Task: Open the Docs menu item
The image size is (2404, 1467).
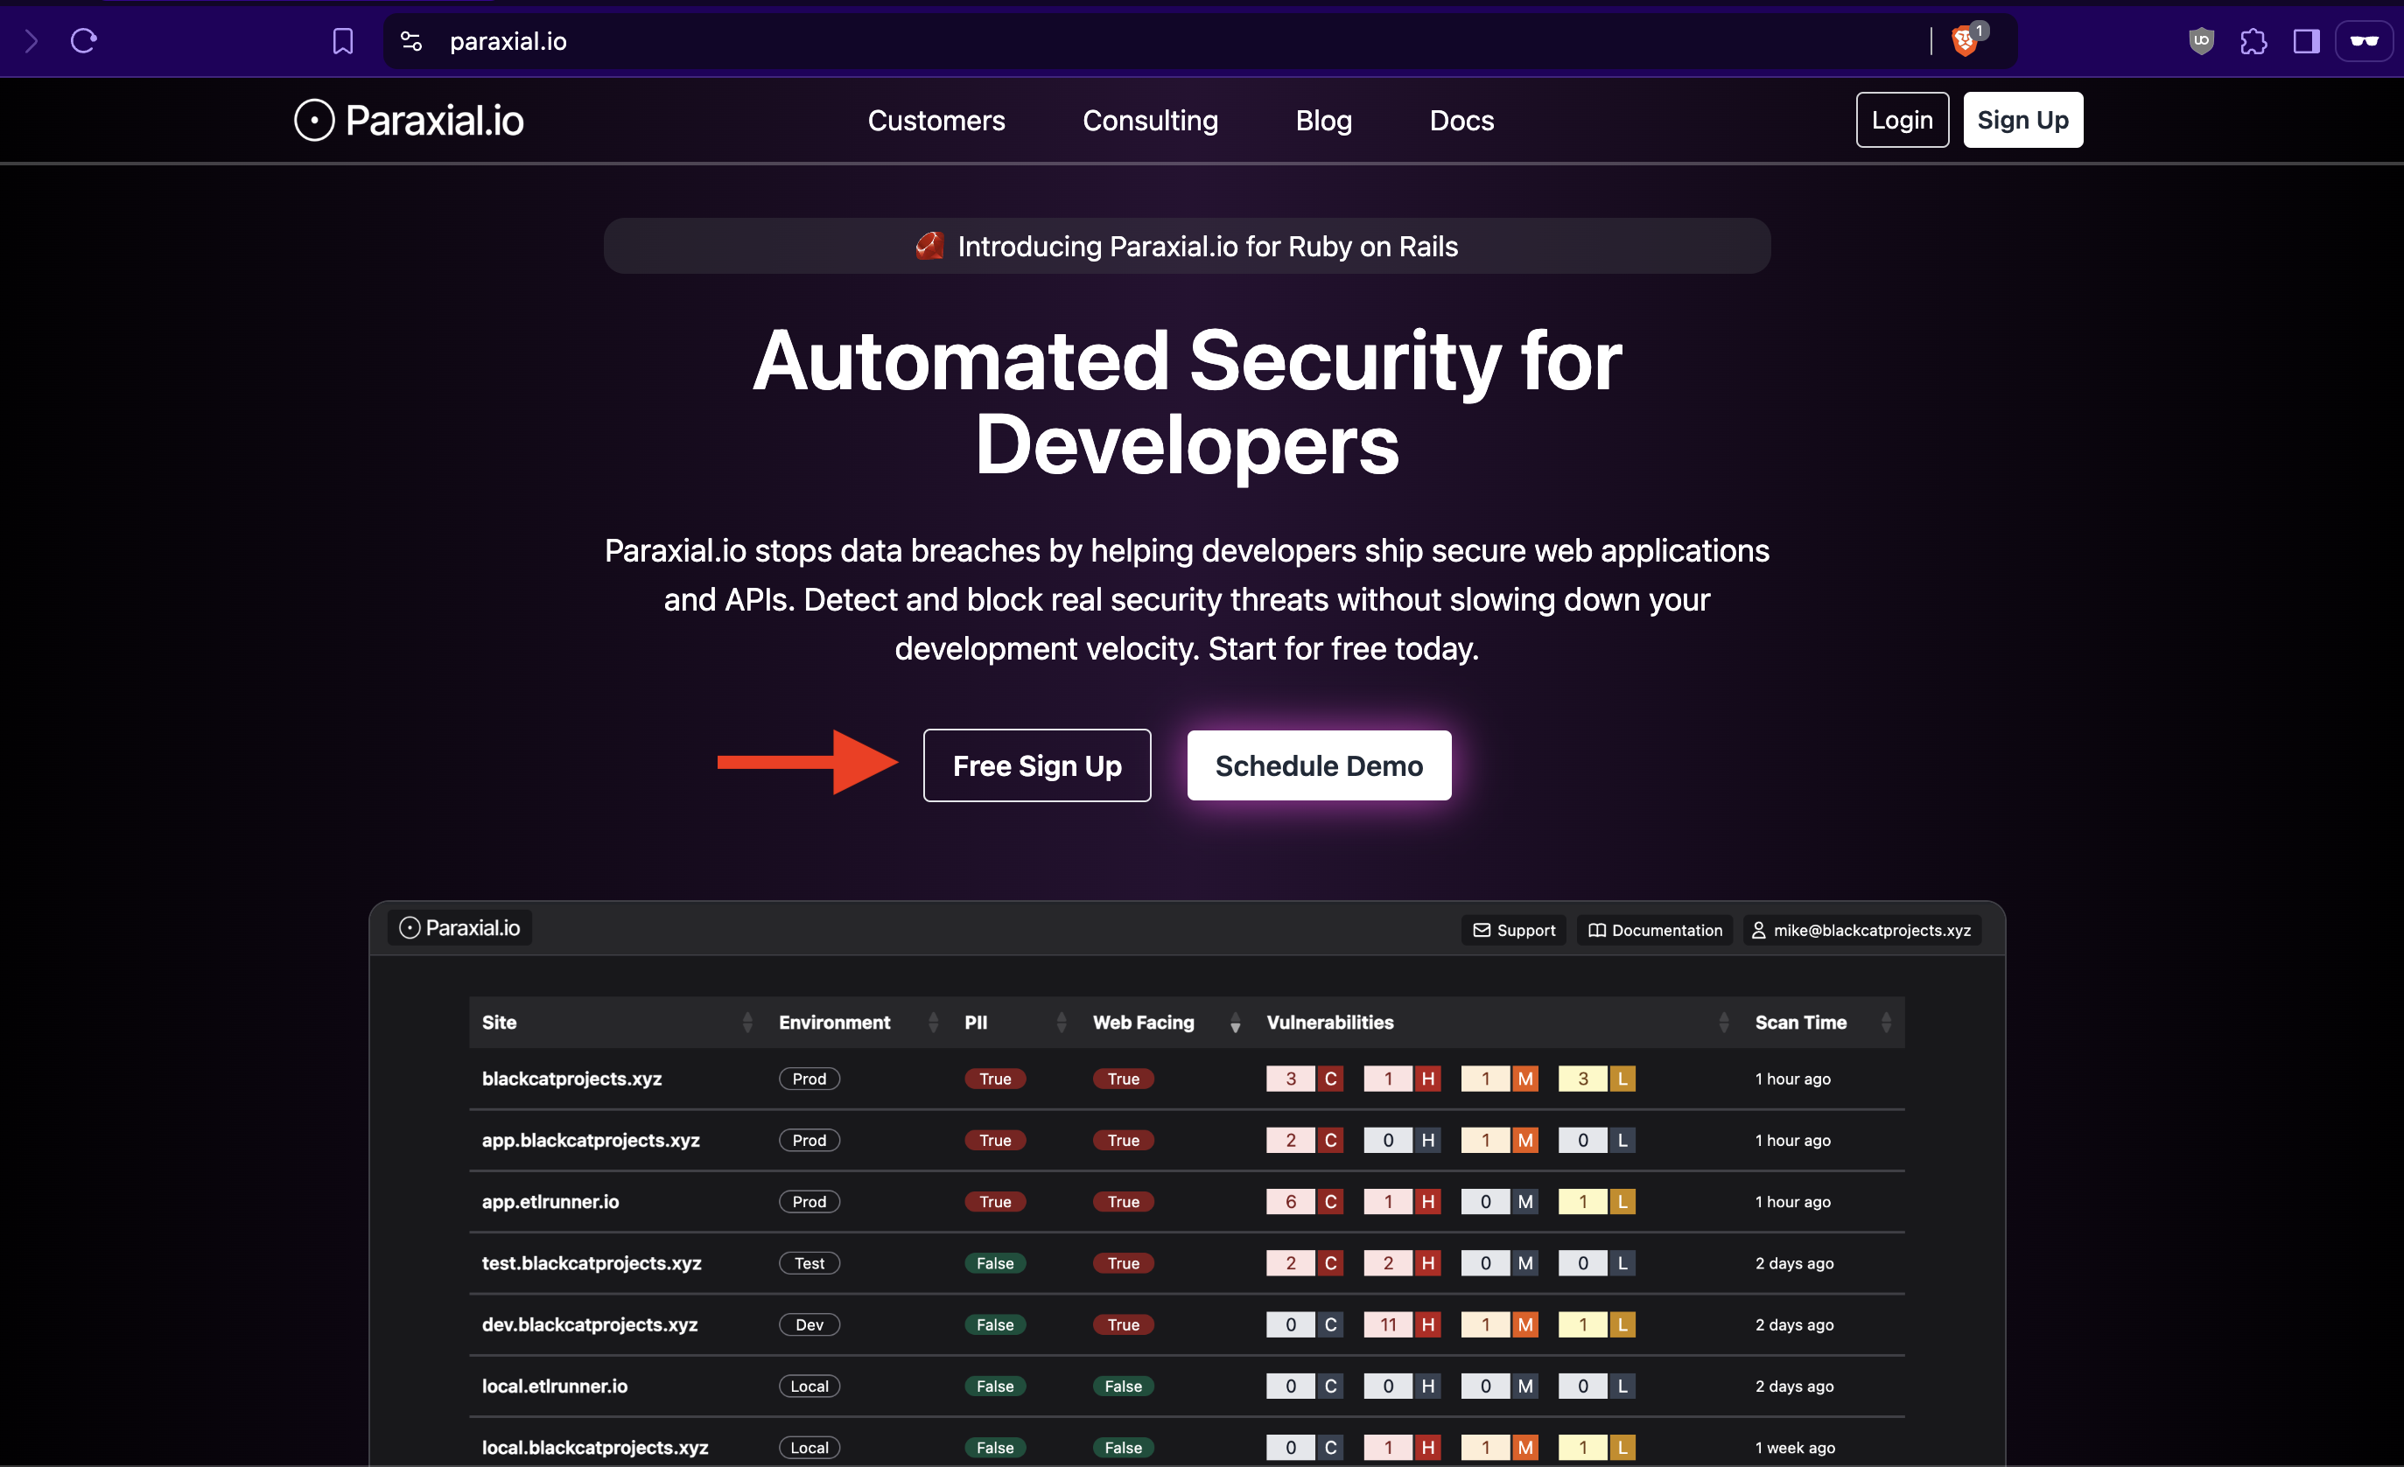Action: 1461,120
